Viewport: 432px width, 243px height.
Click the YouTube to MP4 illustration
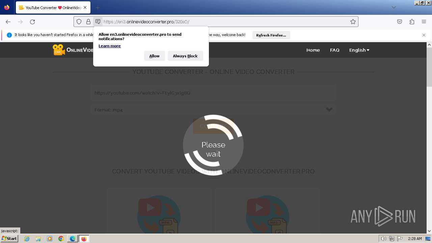pos(159,215)
